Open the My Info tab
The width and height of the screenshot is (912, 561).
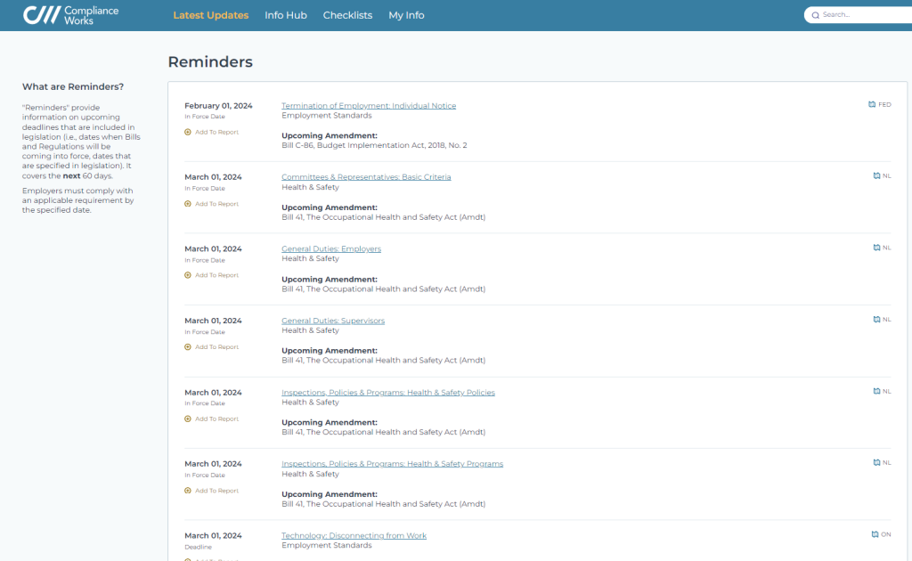pos(406,15)
